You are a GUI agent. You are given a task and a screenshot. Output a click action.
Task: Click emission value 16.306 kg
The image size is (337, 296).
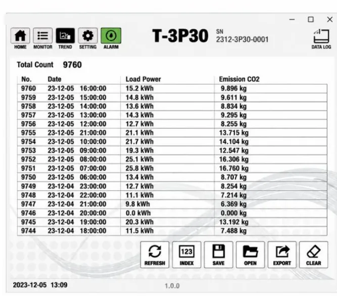[x=234, y=160]
